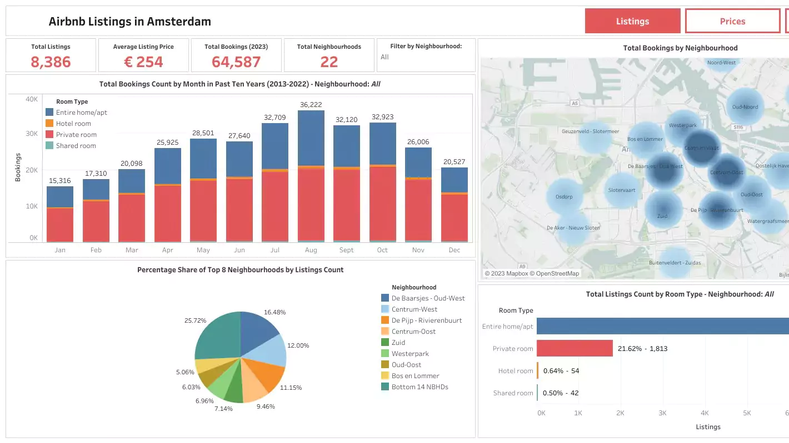Open the Filter by Neighbourhood dropdown

coord(426,57)
